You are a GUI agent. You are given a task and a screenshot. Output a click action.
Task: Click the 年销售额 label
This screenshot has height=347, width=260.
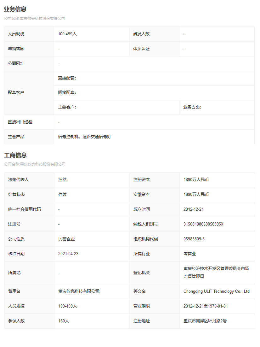(x=16, y=49)
